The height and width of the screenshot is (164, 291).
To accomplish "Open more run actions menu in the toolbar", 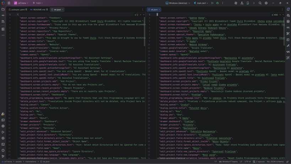I will click(x=222, y=3).
